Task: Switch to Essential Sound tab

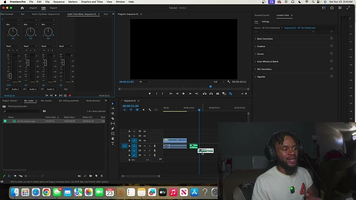Action: 262,15
